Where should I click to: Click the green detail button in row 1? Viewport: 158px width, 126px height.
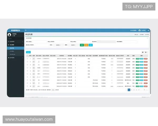coord(137,58)
